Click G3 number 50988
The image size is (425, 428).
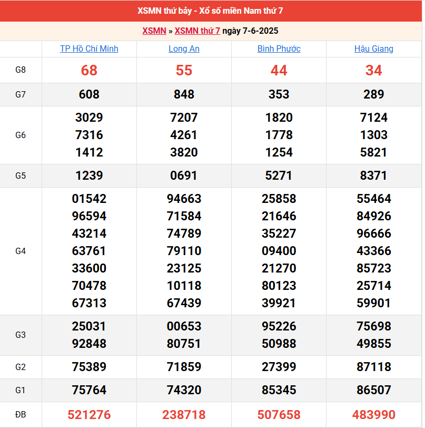tap(279, 344)
